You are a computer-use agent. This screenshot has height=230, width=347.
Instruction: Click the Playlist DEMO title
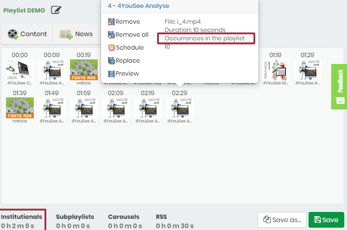click(24, 10)
